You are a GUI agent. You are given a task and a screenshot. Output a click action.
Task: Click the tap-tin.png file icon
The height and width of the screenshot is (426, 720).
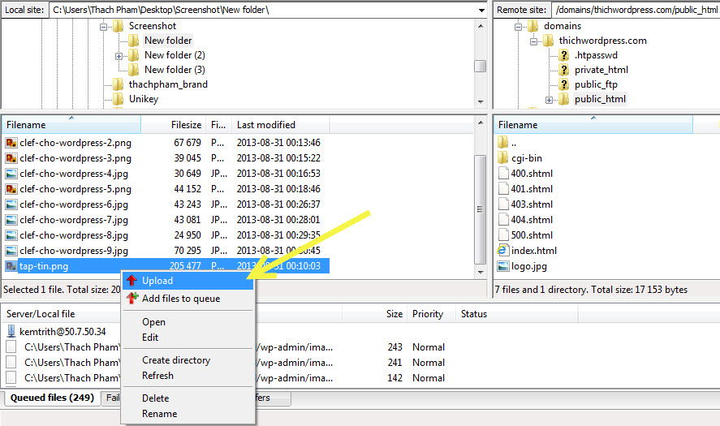tap(11, 266)
